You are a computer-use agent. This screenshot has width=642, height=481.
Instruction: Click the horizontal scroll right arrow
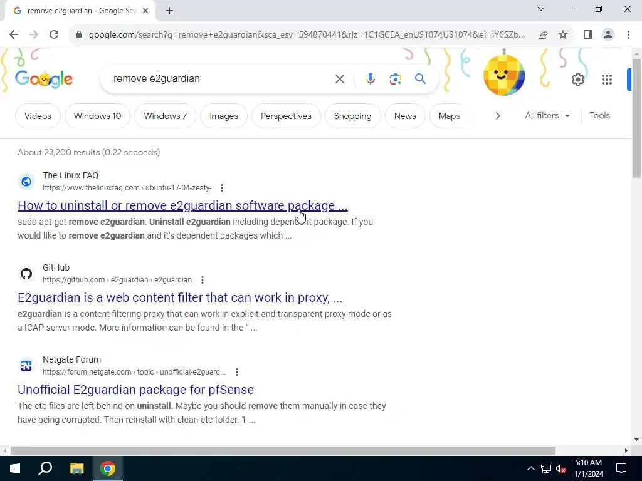pos(626,451)
